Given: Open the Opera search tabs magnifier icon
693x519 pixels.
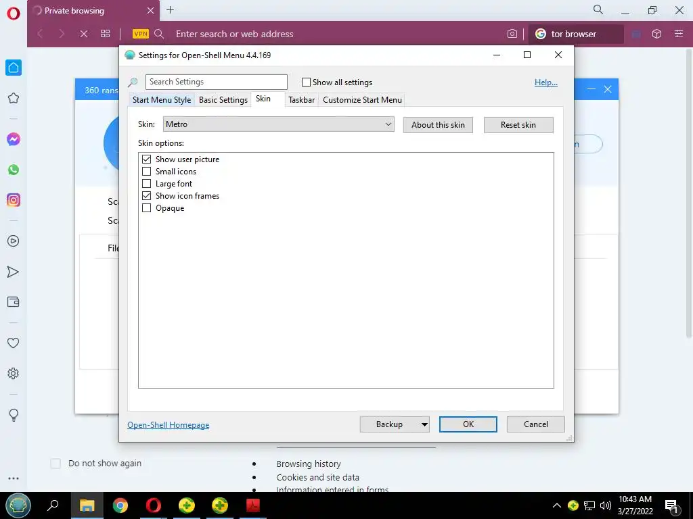Looking at the screenshot, I should (598, 9).
